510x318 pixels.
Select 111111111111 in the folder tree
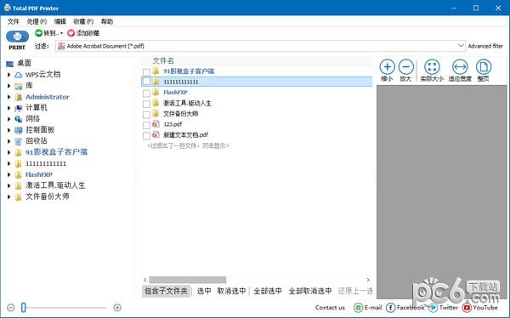[x=46, y=163]
